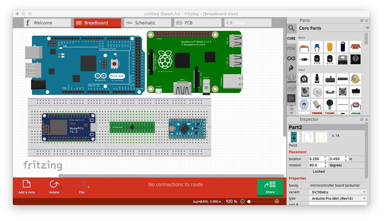Switch to the Breadboard tab
The height and width of the screenshot is (221, 391).
click(98, 23)
